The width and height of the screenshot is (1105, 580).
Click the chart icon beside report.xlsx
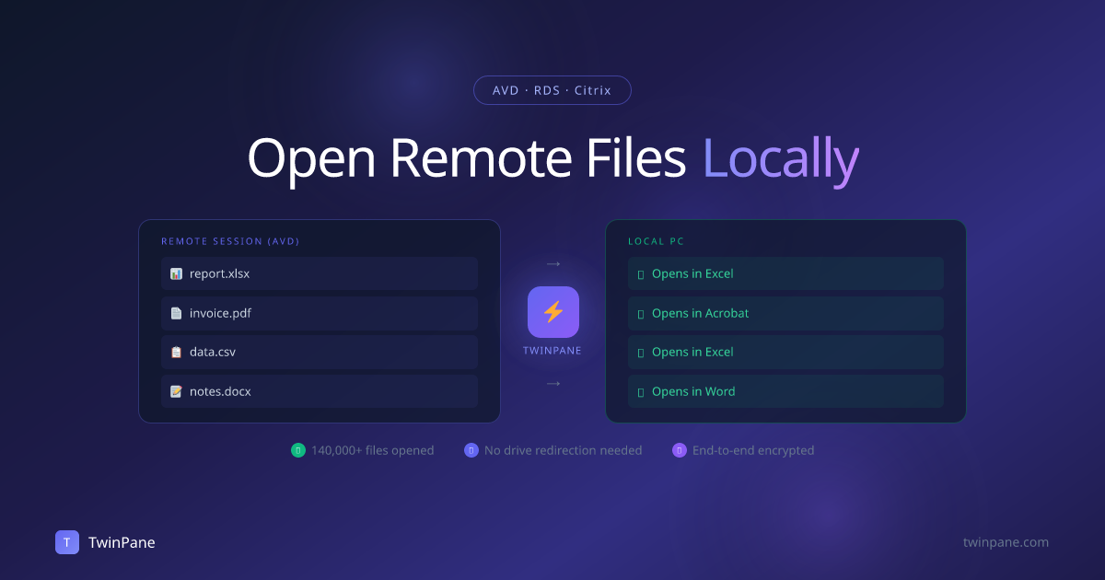[x=176, y=273]
